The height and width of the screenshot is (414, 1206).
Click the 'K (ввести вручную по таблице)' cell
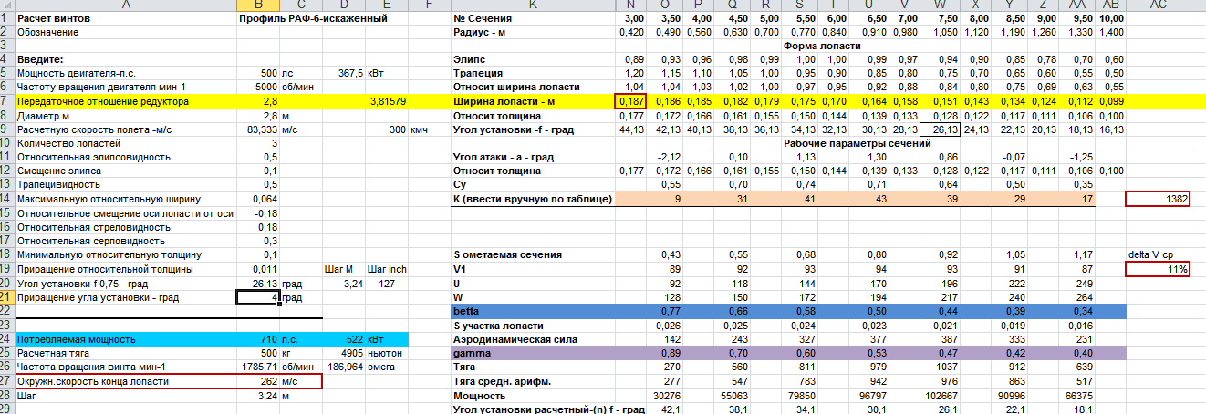click(533, 199)
